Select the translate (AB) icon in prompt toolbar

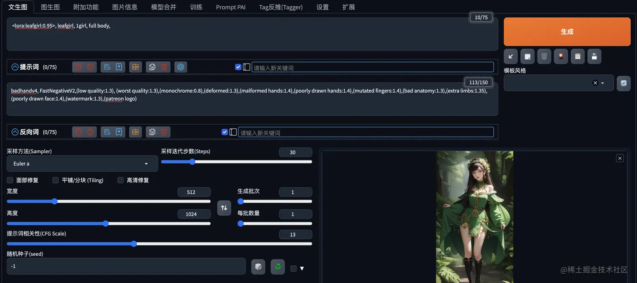(135, 67)
